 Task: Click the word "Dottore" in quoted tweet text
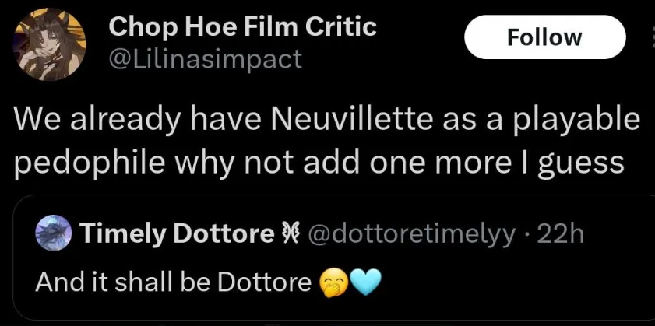[266, 283]
